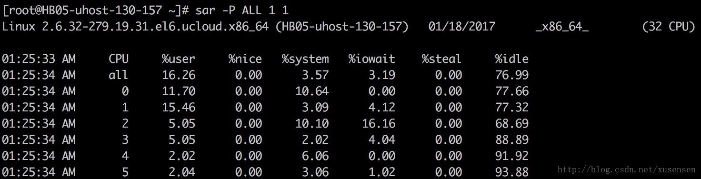Click hostname text '(HB05-uhost-130-157)' in header line
The image size is (701, 179).
pos(342,27)
